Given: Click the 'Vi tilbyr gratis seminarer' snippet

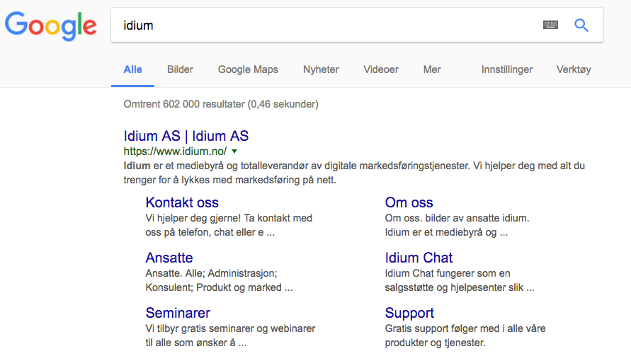Looking at the screenshot, I should 231,335.
